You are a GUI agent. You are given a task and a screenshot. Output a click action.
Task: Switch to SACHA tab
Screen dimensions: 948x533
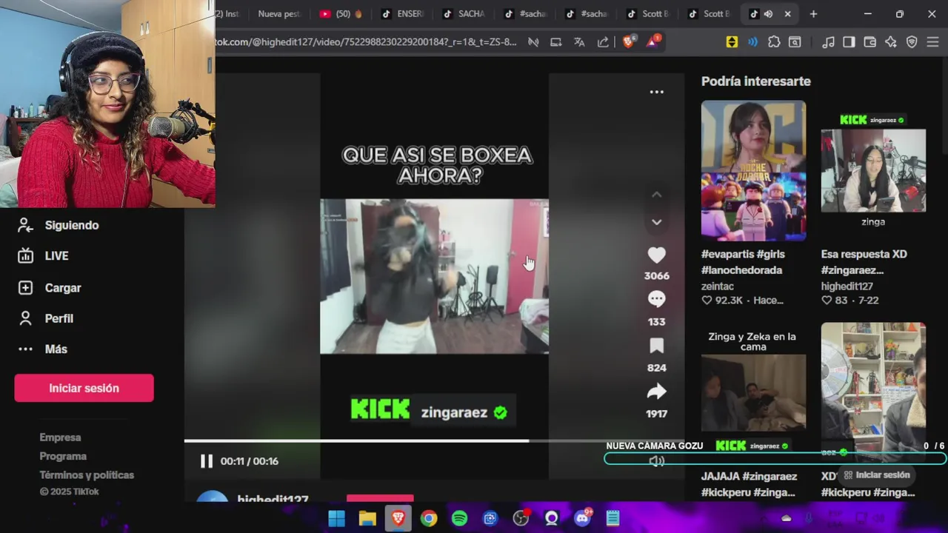pyautogui.click(x=464, y=13)
